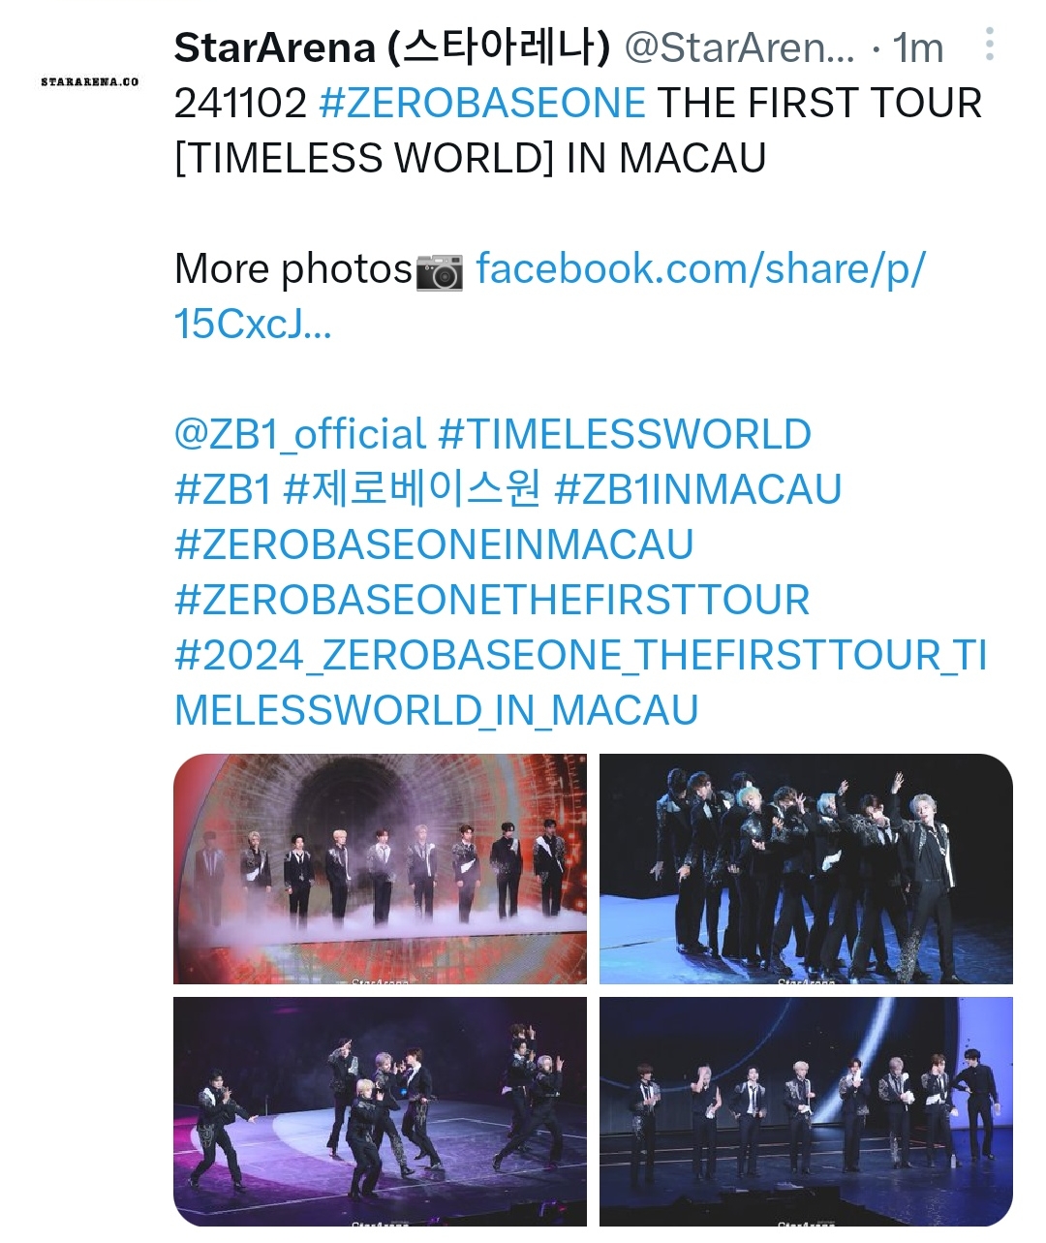Tap the StarArena profile avatar logo
1046x1243 pixels.
[x=90, y=82]
